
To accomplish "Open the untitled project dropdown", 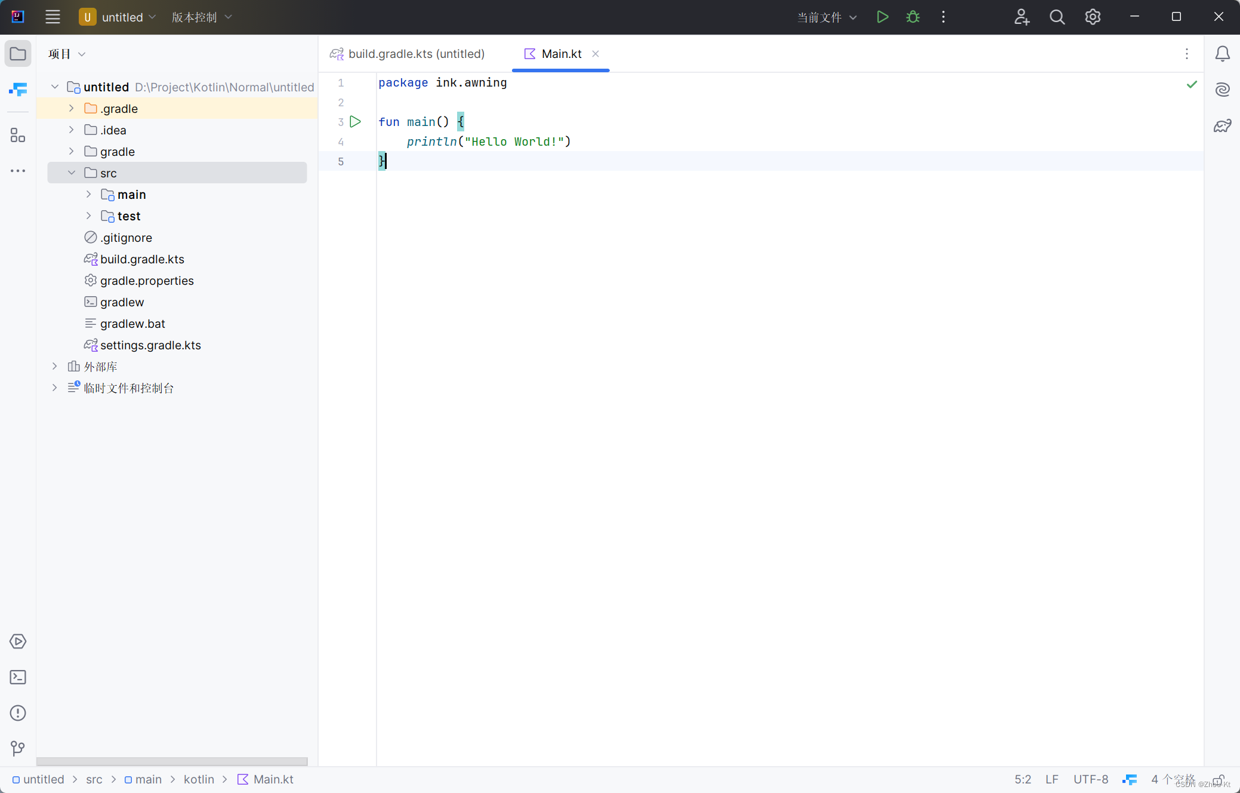I will (x=118, y=17).
